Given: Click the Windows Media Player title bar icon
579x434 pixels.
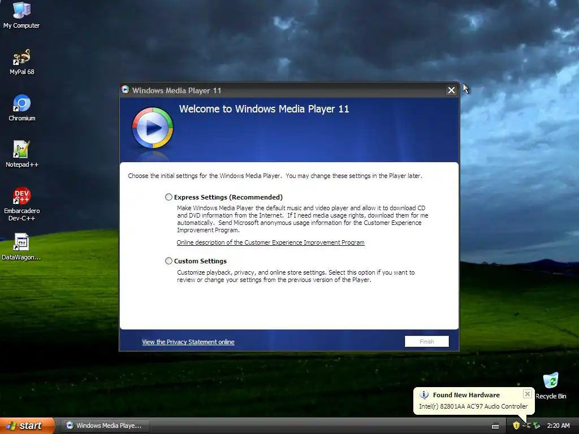Looking at the screenshot, I should pos(125,90).
